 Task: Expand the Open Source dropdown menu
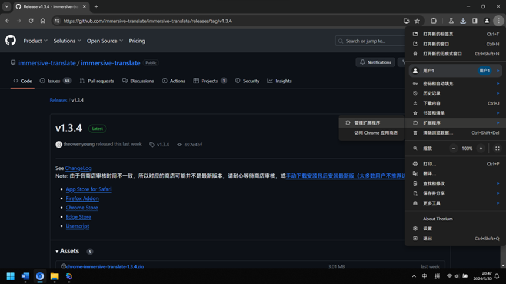point(105,41)
